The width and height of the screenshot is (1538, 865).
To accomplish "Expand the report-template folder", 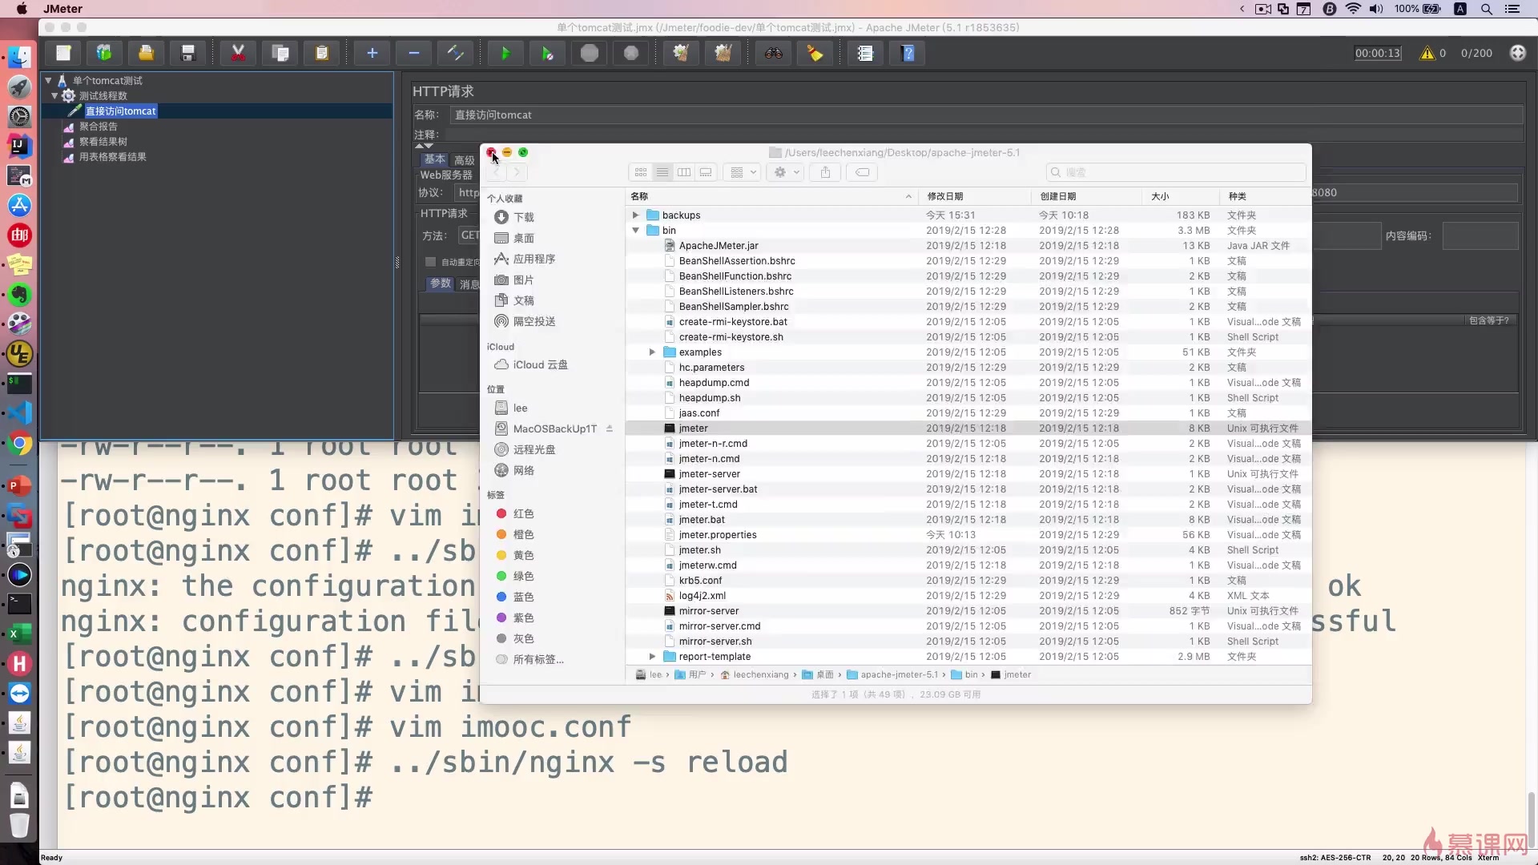I will pos(652,656).
